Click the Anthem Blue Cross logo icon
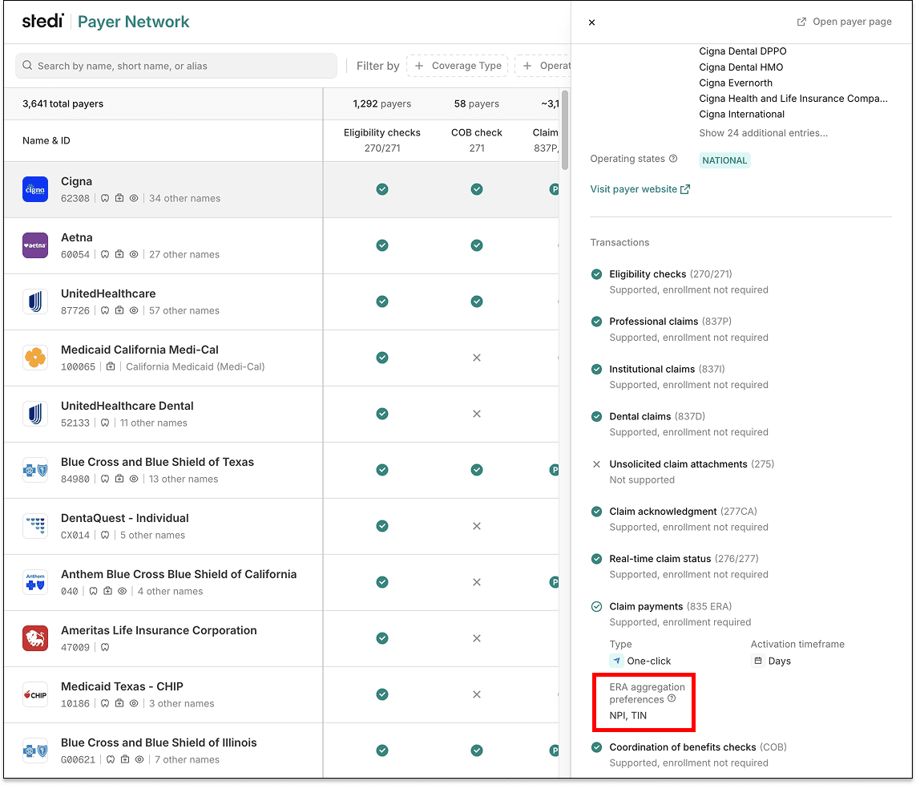The height and width of the screenshot is (785, 916). point(35,582)
